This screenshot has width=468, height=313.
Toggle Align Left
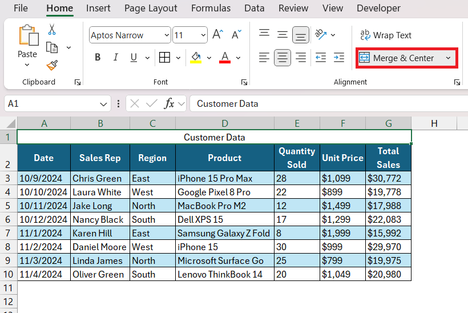264,57
